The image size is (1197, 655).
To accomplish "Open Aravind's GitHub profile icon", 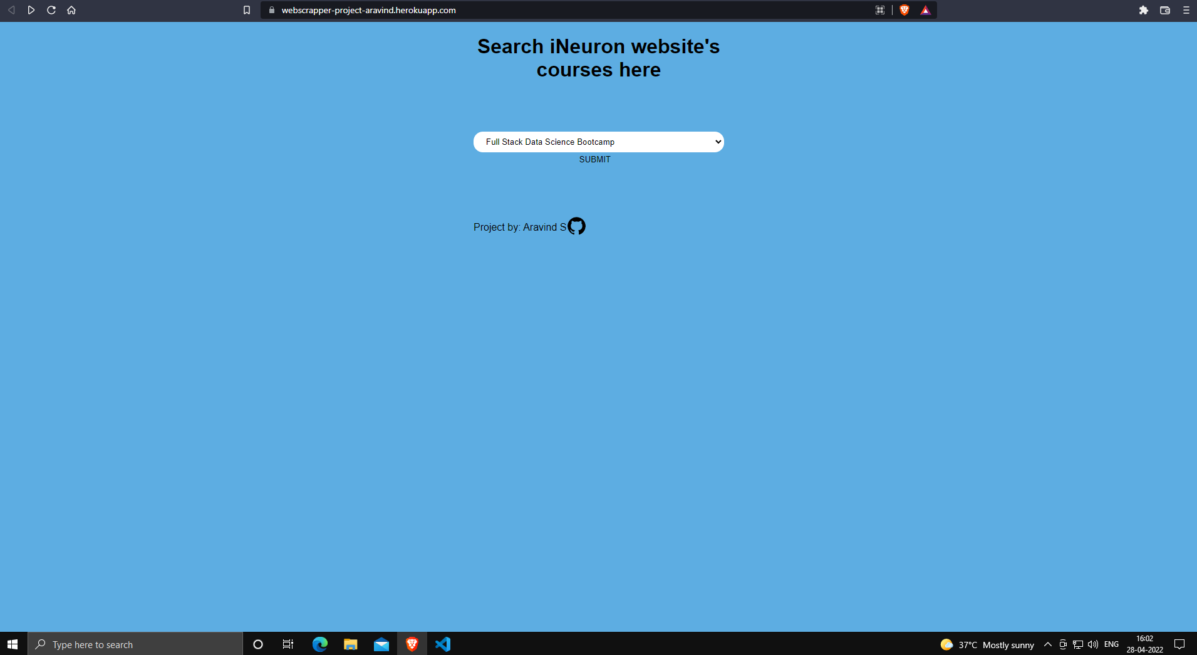I will click(x=576, y=226).
